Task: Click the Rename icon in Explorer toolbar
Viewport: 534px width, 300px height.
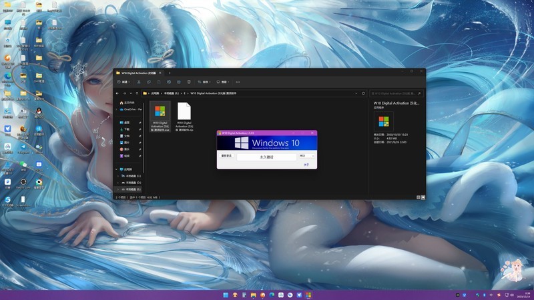Action: tap(169, 82)
